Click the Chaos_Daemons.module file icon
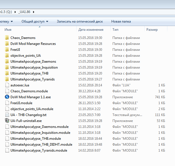 (7, 91)
